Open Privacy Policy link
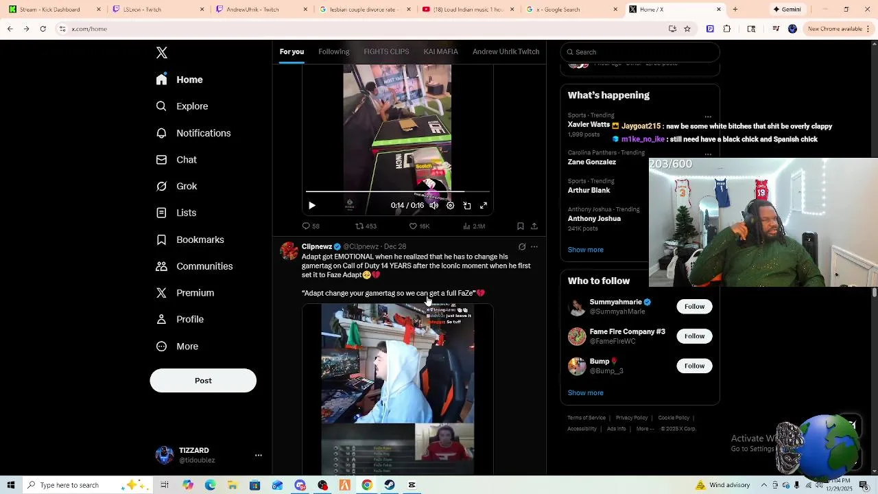 [632, 418]
